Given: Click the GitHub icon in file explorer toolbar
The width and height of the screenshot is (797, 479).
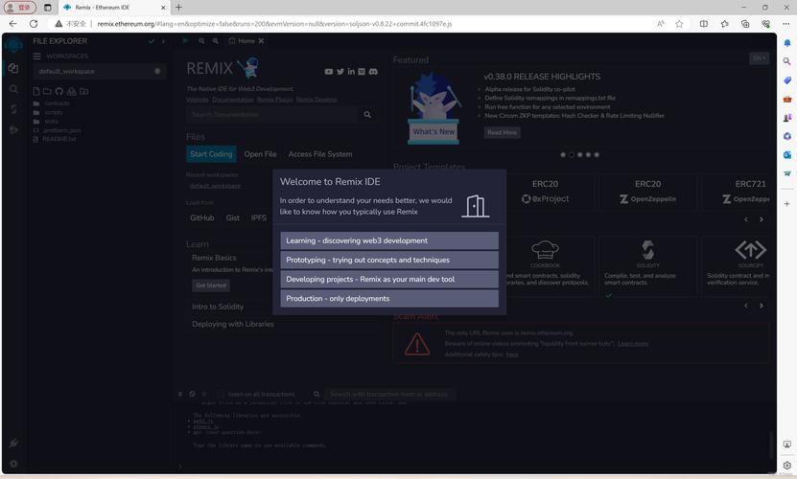Looking at the screenshot, I should 59,91.
